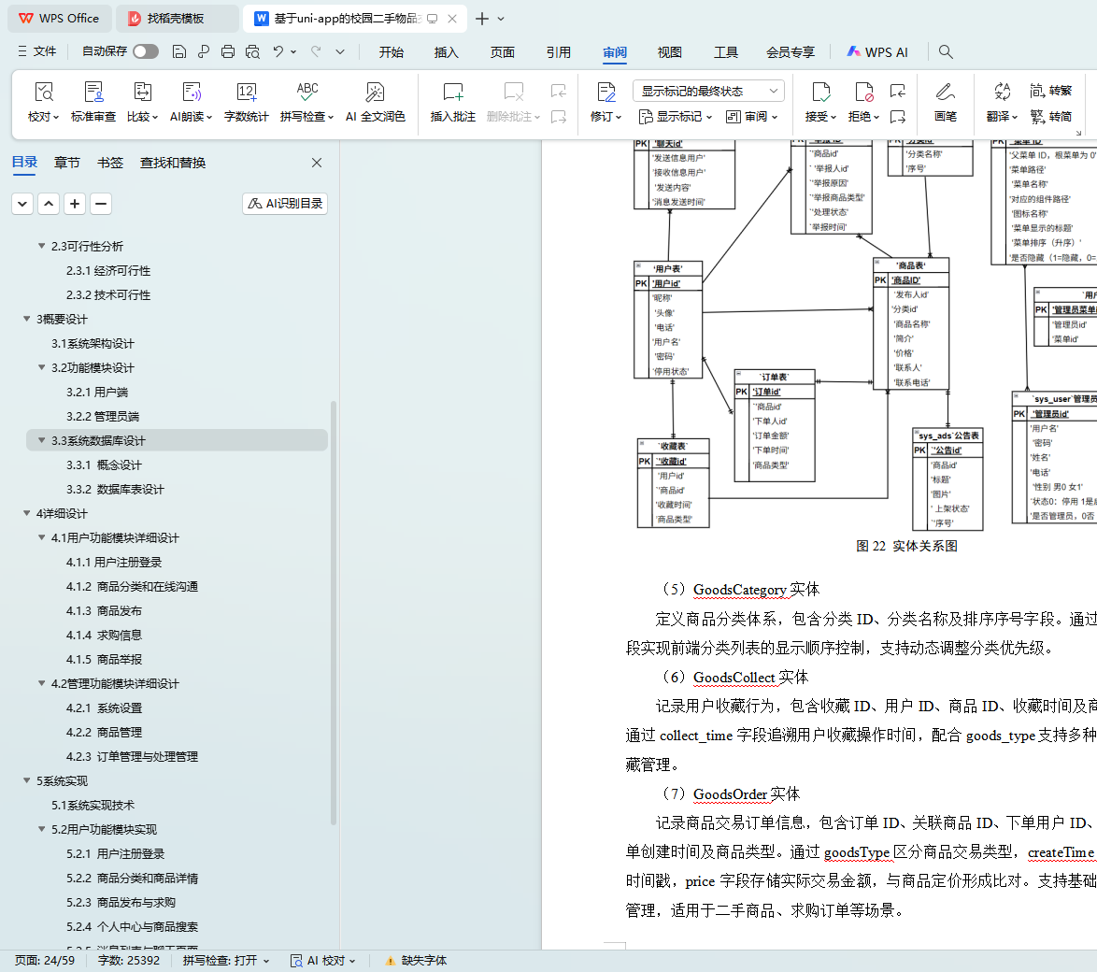The image size is (1097, 972).
Task: Run AI 全文润色 polishing tool
Action: (x=375, y=93)
